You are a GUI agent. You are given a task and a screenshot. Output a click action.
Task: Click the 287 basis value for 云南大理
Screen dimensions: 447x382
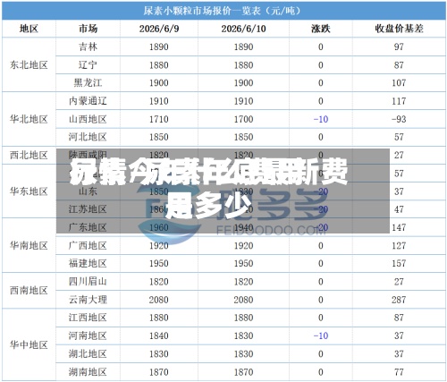[399, 300]
